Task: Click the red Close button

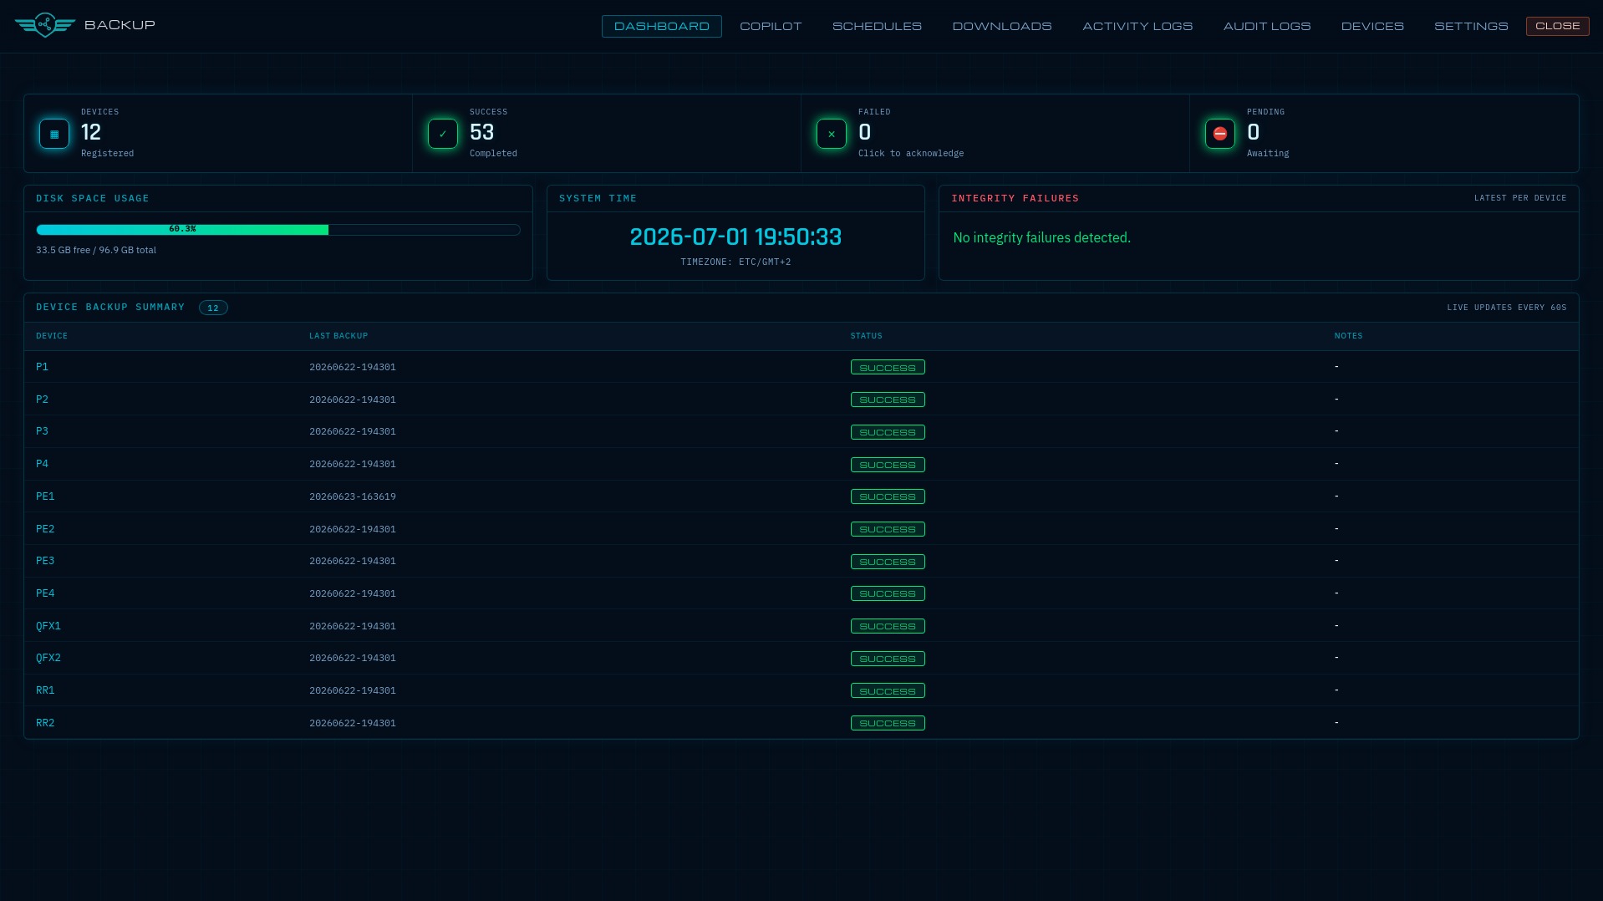Action: point(1558,26)
